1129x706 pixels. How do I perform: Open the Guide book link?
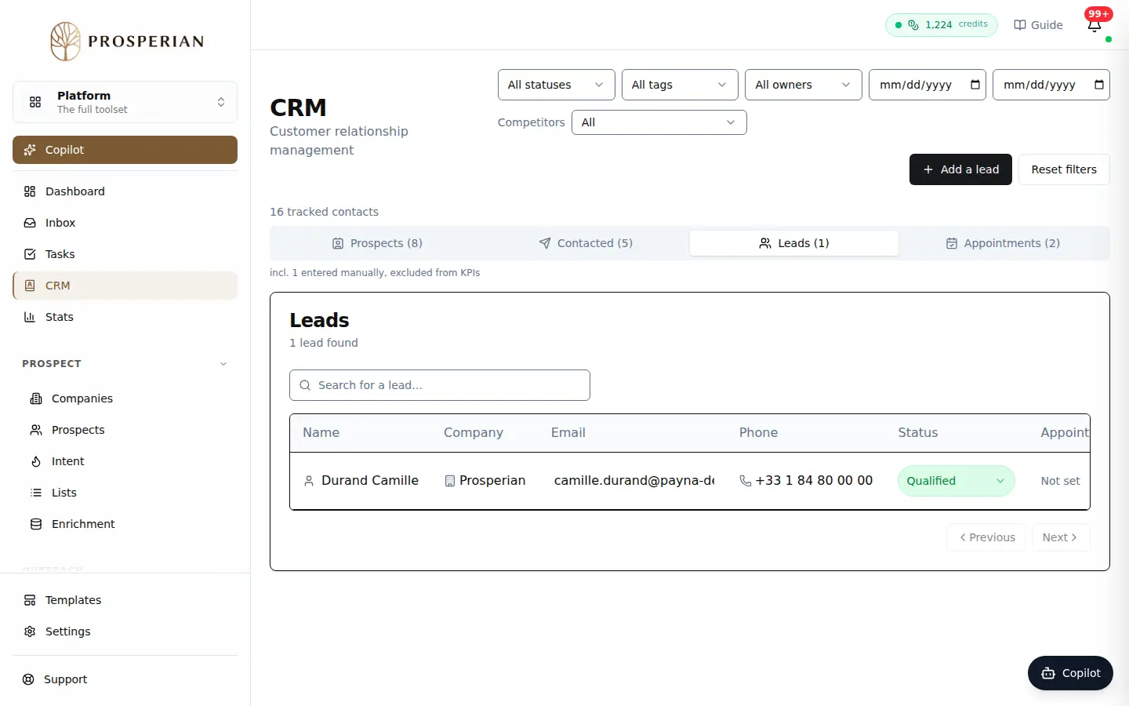pyautogui.click(x=1038, y=25)
